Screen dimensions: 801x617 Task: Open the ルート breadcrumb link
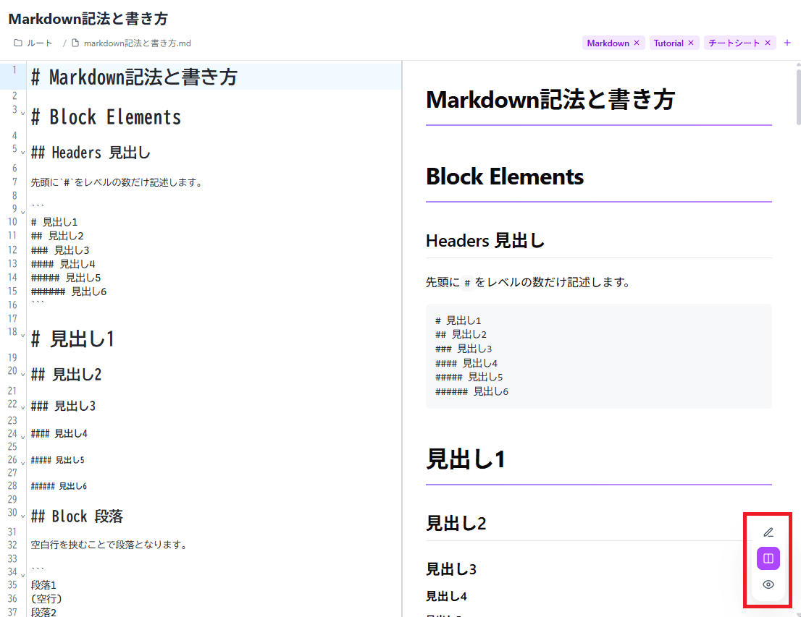[39, 43]
